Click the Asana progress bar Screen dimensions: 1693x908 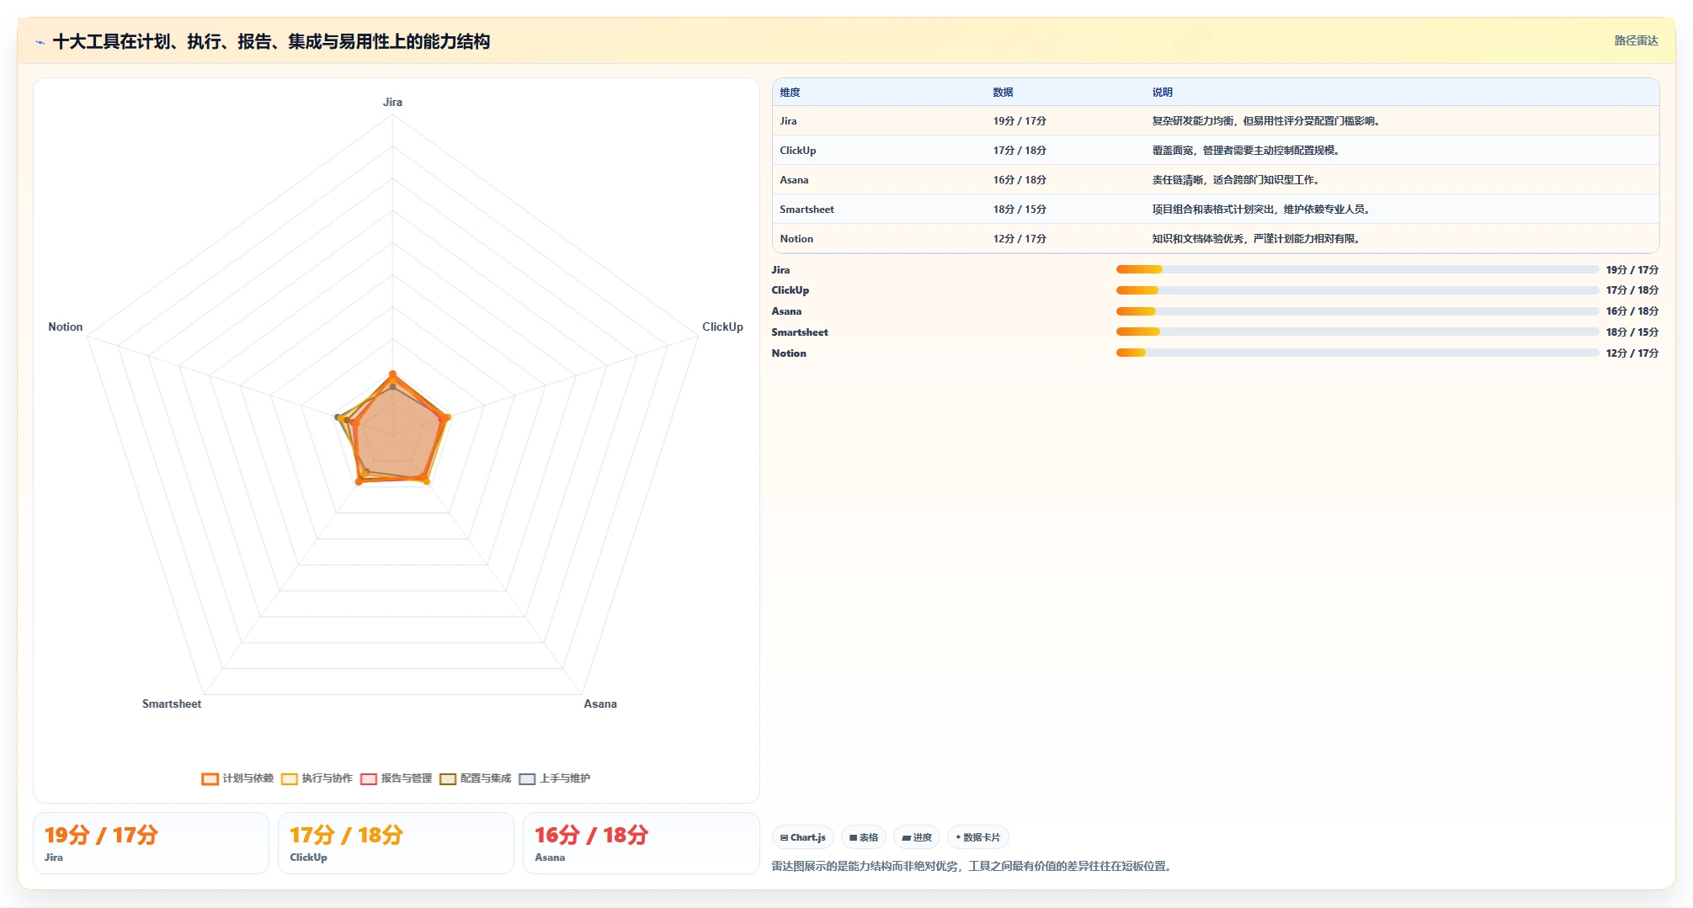click(1357, 311)
